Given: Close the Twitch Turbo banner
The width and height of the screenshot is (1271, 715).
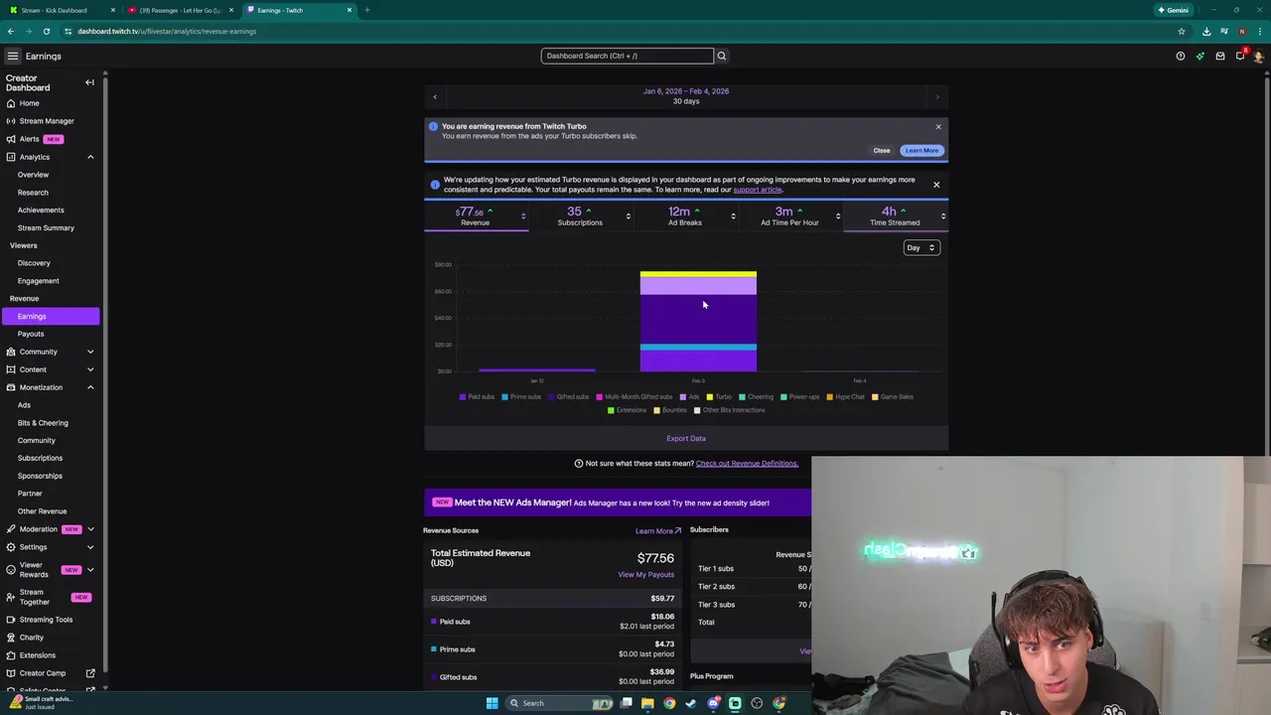Looking at the screenshot, I should 938,126.
